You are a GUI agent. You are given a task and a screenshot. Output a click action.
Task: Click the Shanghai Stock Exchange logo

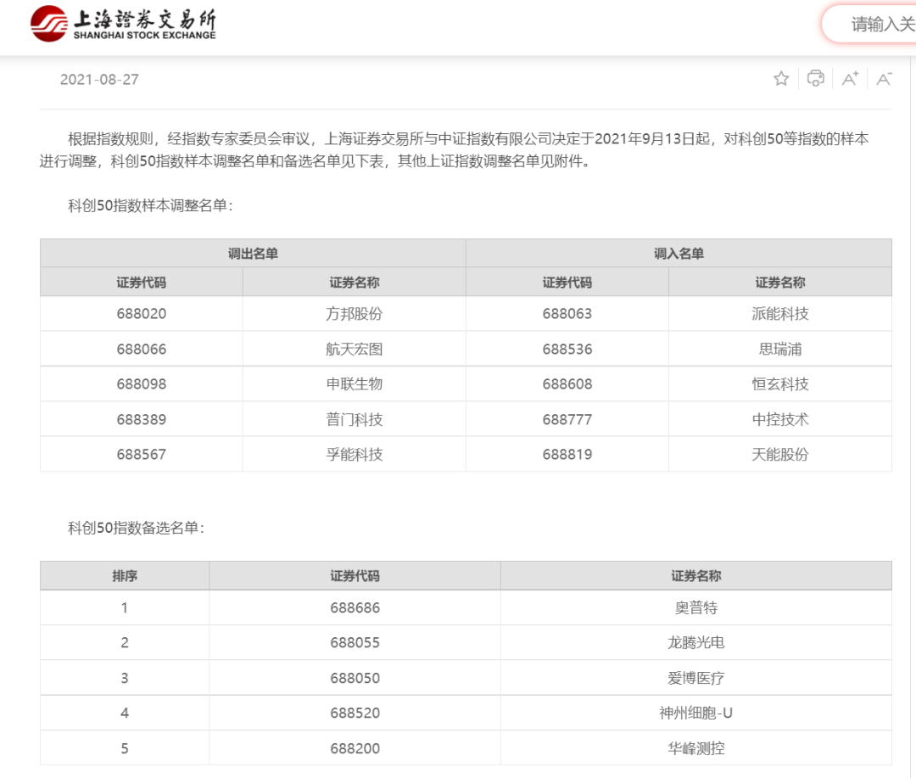point(123,24)
